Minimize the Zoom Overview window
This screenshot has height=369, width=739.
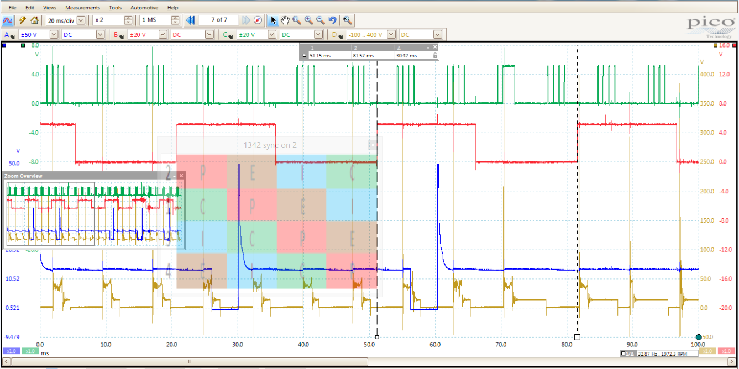[x=174, y=176]
